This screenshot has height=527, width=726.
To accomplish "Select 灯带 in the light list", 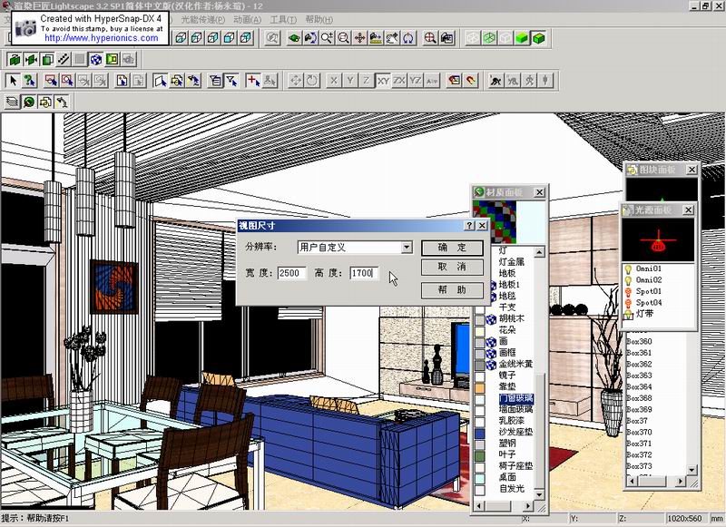I will pyautogui.click(x=644, y=314).
